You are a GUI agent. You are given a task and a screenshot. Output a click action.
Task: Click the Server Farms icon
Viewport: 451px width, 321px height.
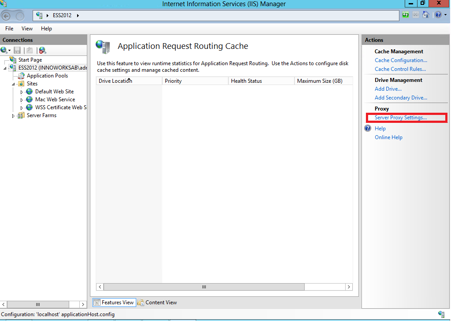click(21, 115)
